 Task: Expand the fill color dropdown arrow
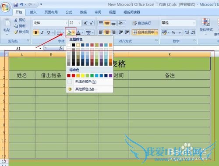(74, 32)
